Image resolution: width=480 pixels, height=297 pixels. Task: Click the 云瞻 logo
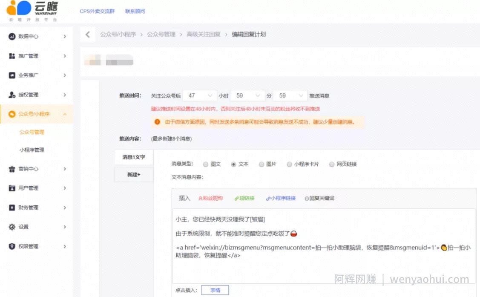click(32, 11)
